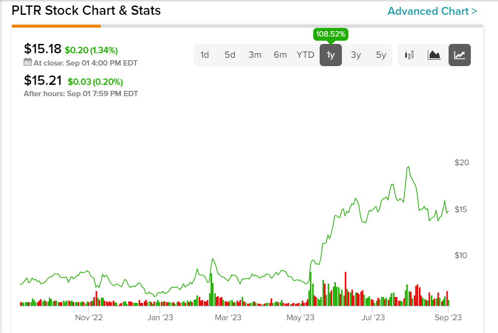The width and height of the screenshot is (498, 333).
Task: Click the $10 price axis label
Action: [x=461, y=256]
